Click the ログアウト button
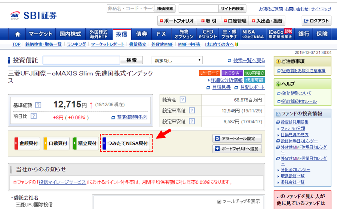 point(316,21)
